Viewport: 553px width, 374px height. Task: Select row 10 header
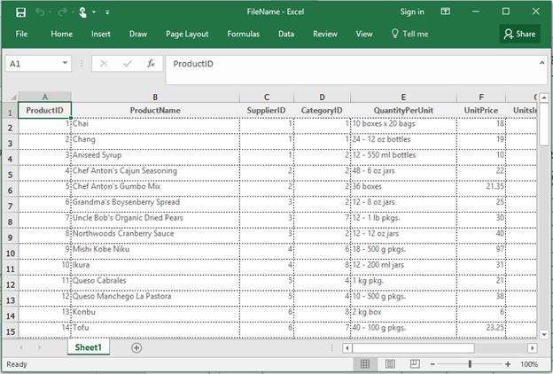point(11,253)
